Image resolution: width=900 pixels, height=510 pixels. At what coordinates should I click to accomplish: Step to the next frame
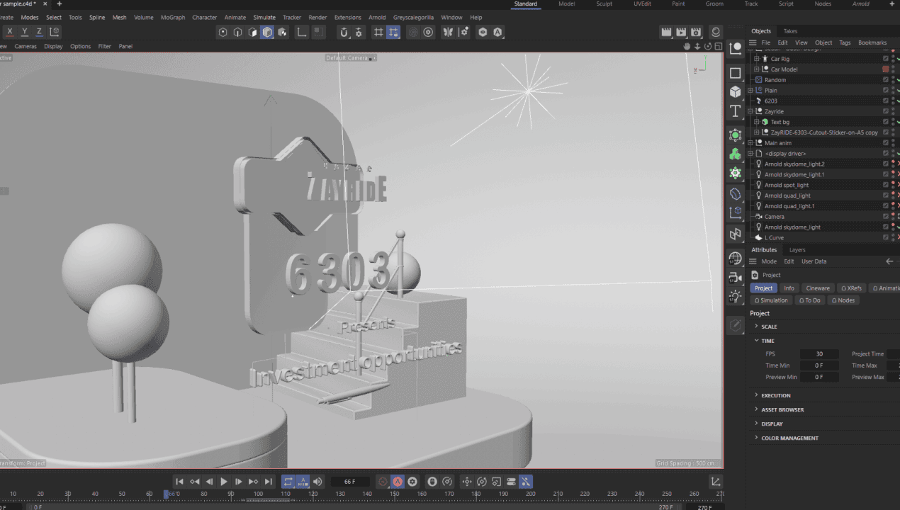[239, 482]
